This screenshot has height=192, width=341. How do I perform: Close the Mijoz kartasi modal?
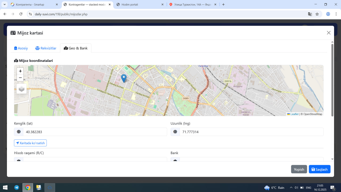pyautogui.click(x=328, y=33)
